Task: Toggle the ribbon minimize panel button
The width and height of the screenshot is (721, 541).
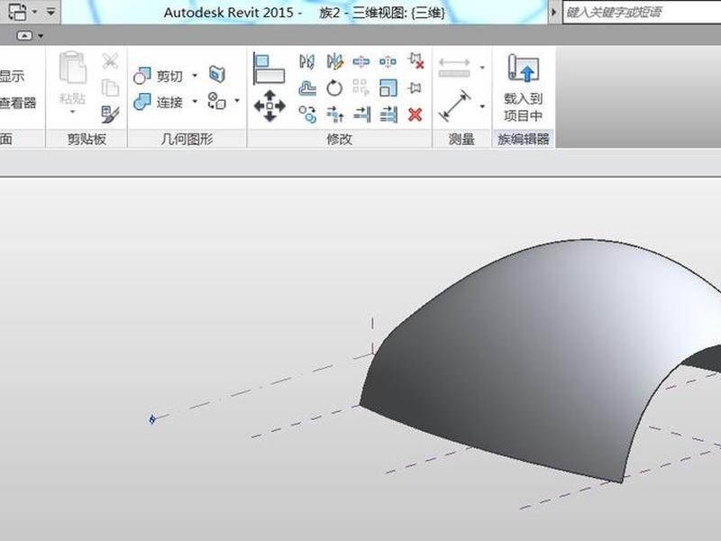Action: [24, 35]
